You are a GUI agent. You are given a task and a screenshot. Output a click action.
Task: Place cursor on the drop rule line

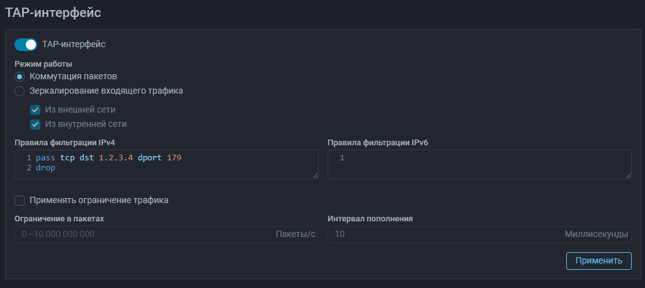(46, 168)
